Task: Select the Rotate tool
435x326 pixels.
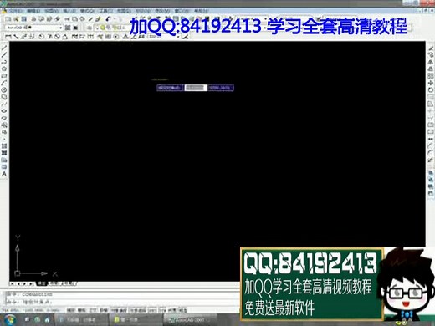Action: [431, 89]
